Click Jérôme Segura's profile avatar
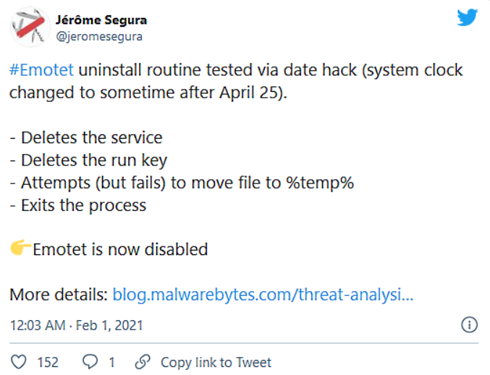 [x=30, y=27]
